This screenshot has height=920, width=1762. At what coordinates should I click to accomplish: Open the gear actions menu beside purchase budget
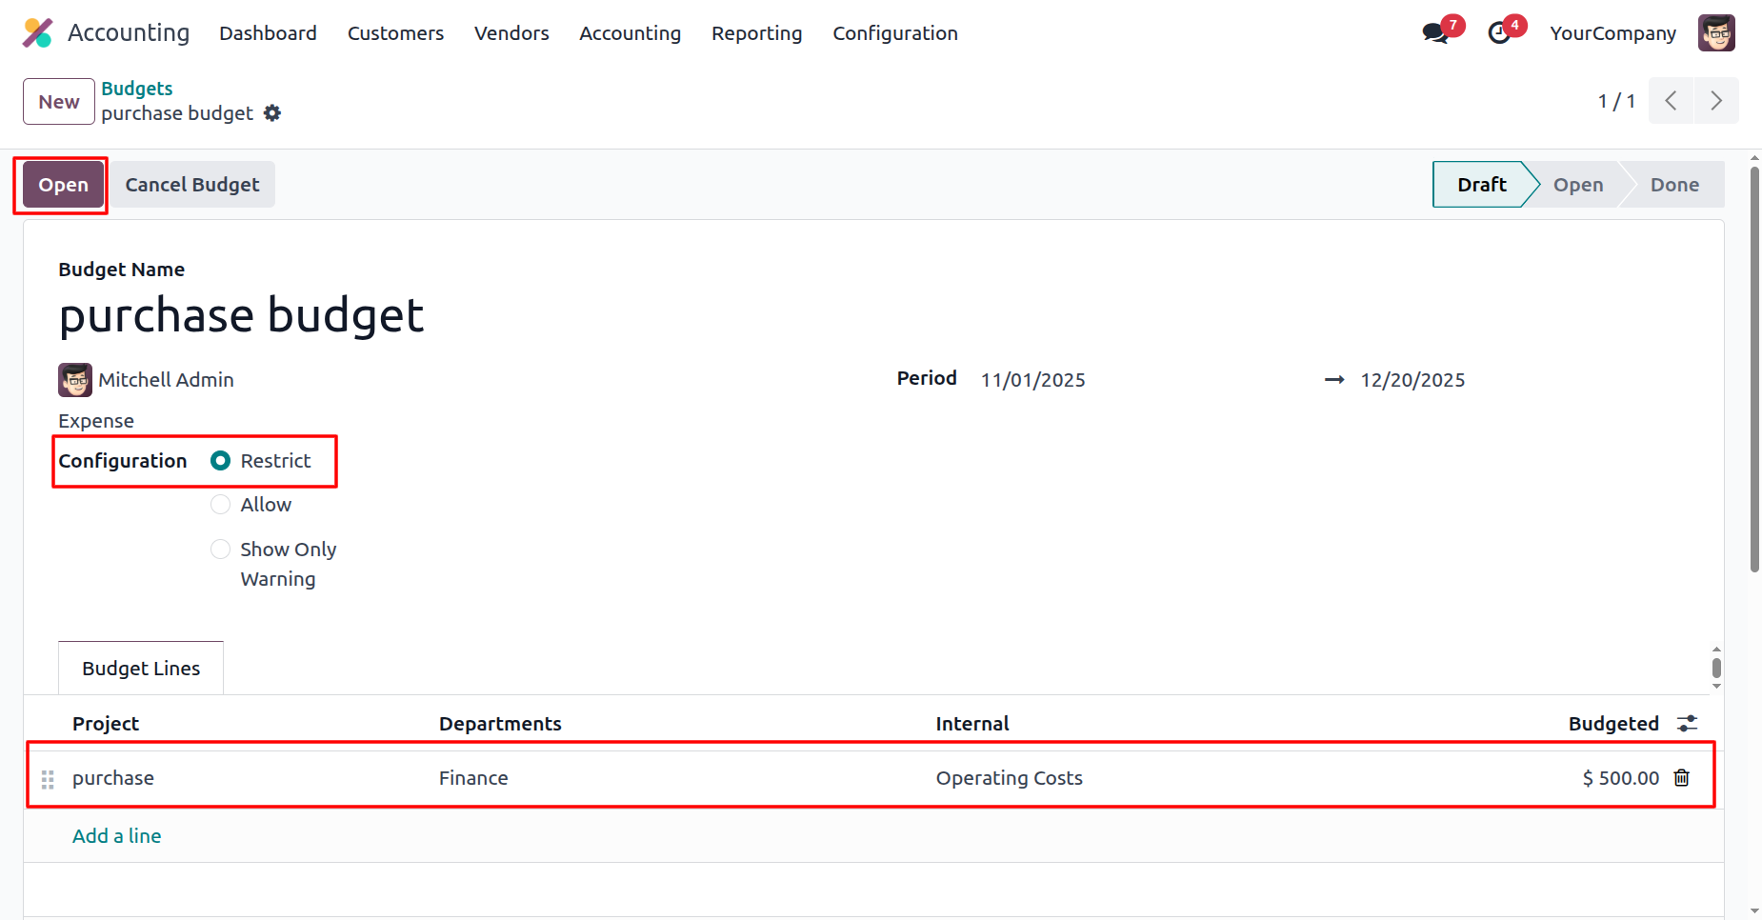point(272,113)
